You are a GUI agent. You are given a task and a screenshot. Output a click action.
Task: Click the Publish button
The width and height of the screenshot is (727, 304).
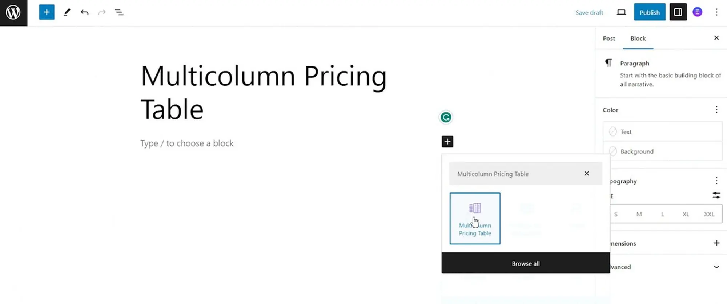pyautogui.click(x=650, y=12)
